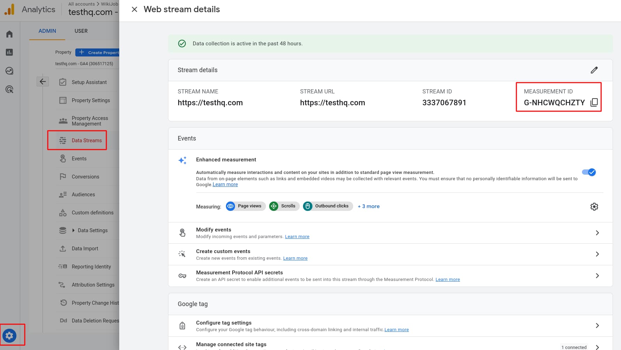Open Explore via the compass sidebar icon

point(9,70)
